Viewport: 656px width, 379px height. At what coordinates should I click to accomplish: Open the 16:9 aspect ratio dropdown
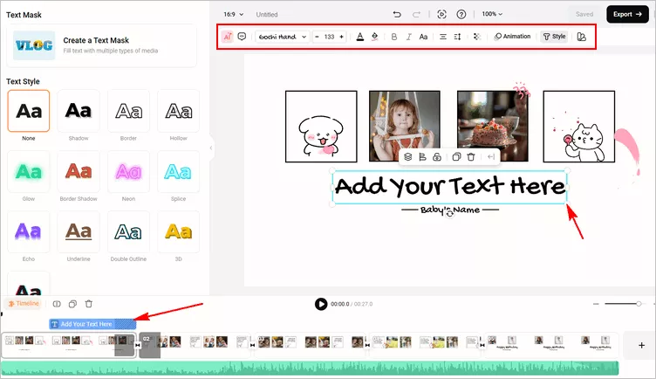234,14
